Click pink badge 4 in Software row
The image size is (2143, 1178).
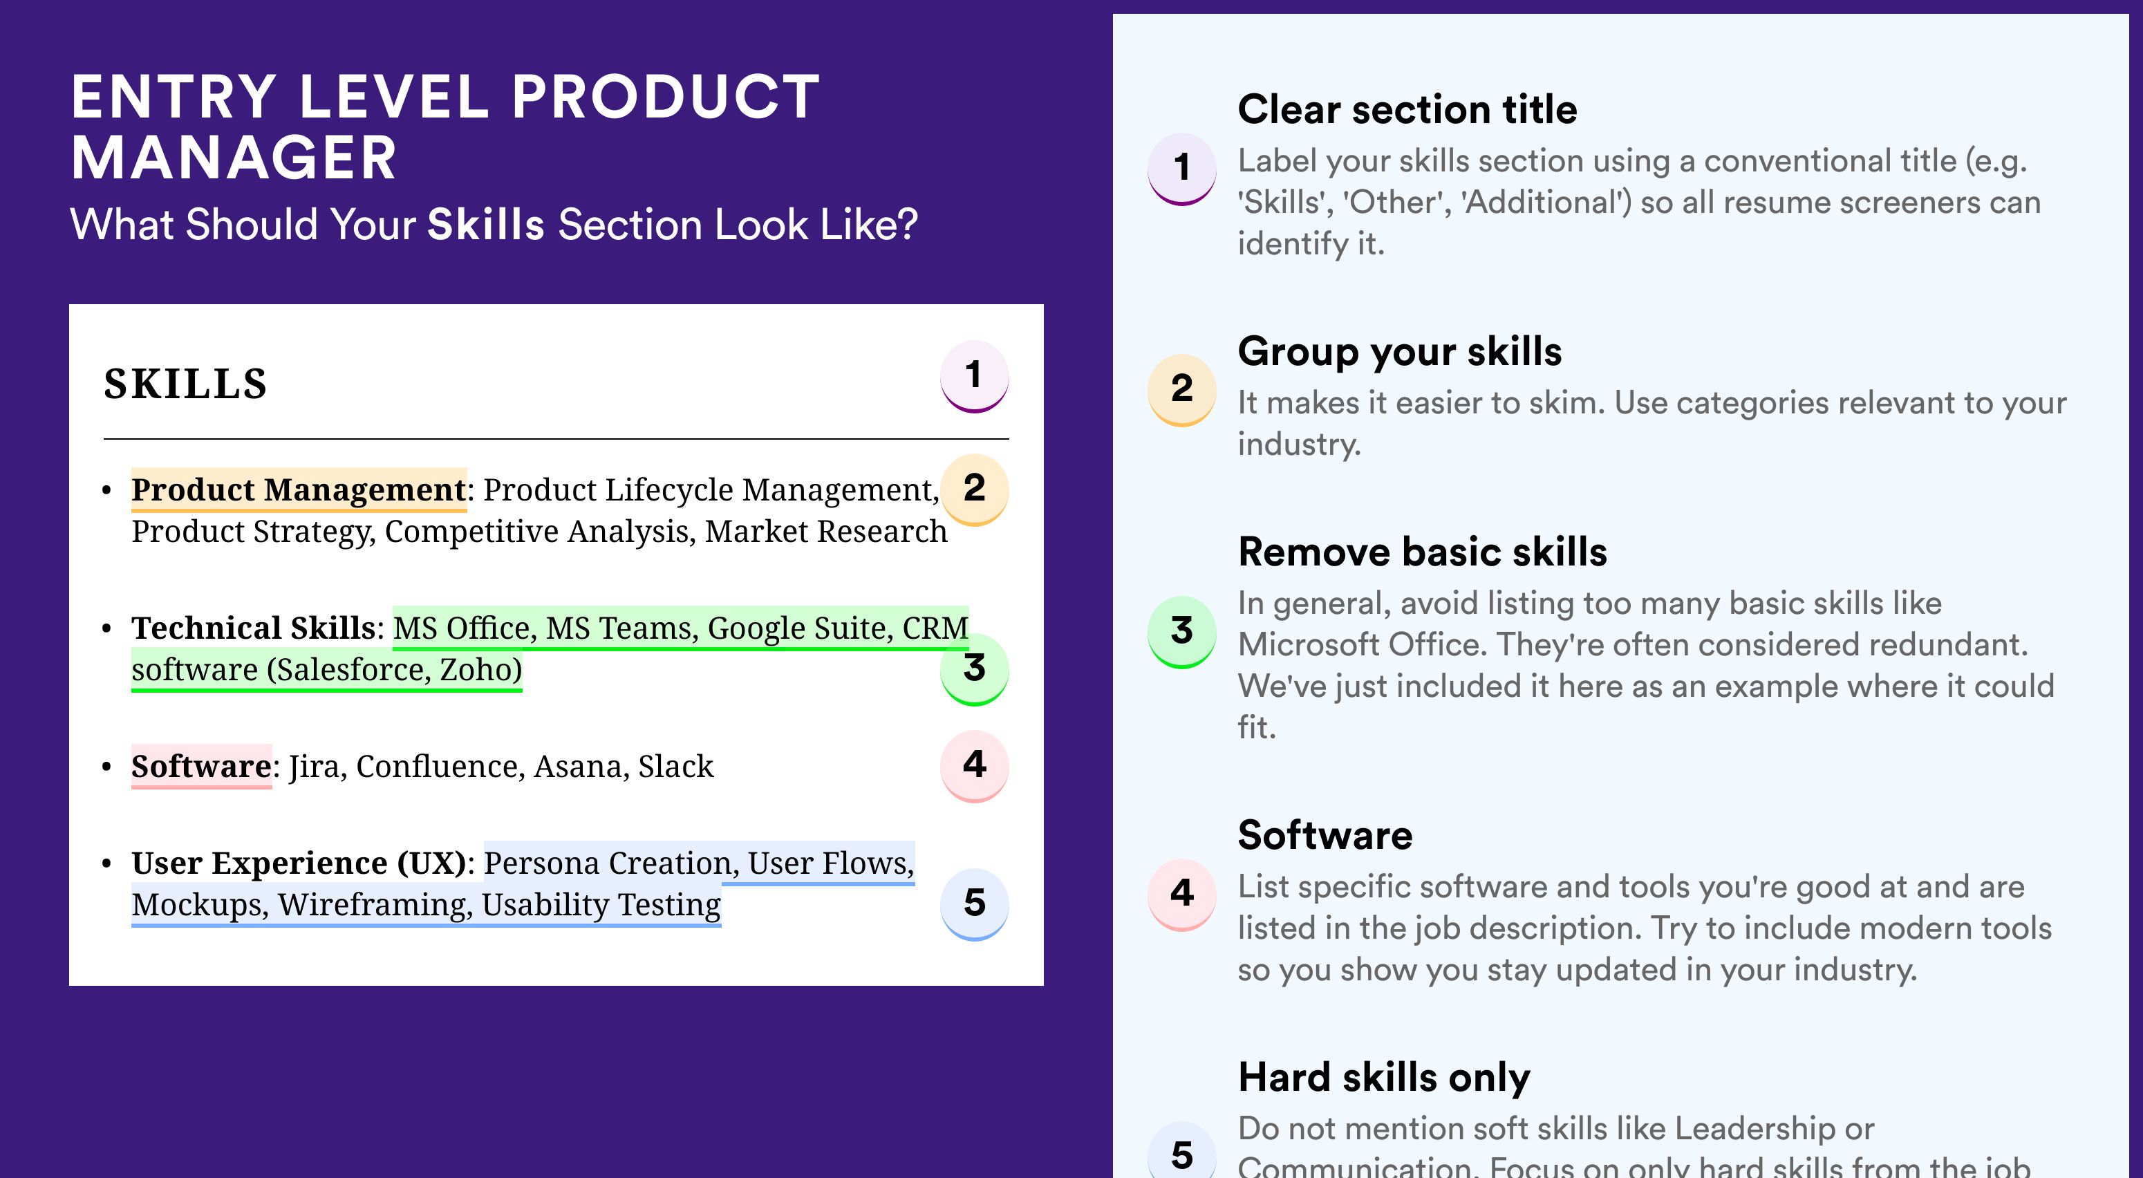point(974,765)
